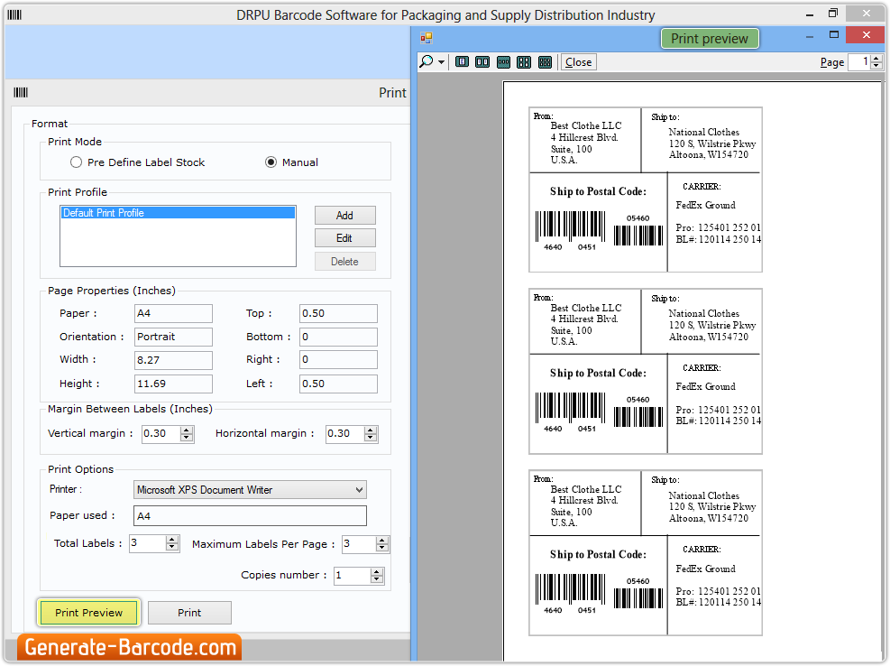Click the Edit print profile button

(x=345, y=238)
